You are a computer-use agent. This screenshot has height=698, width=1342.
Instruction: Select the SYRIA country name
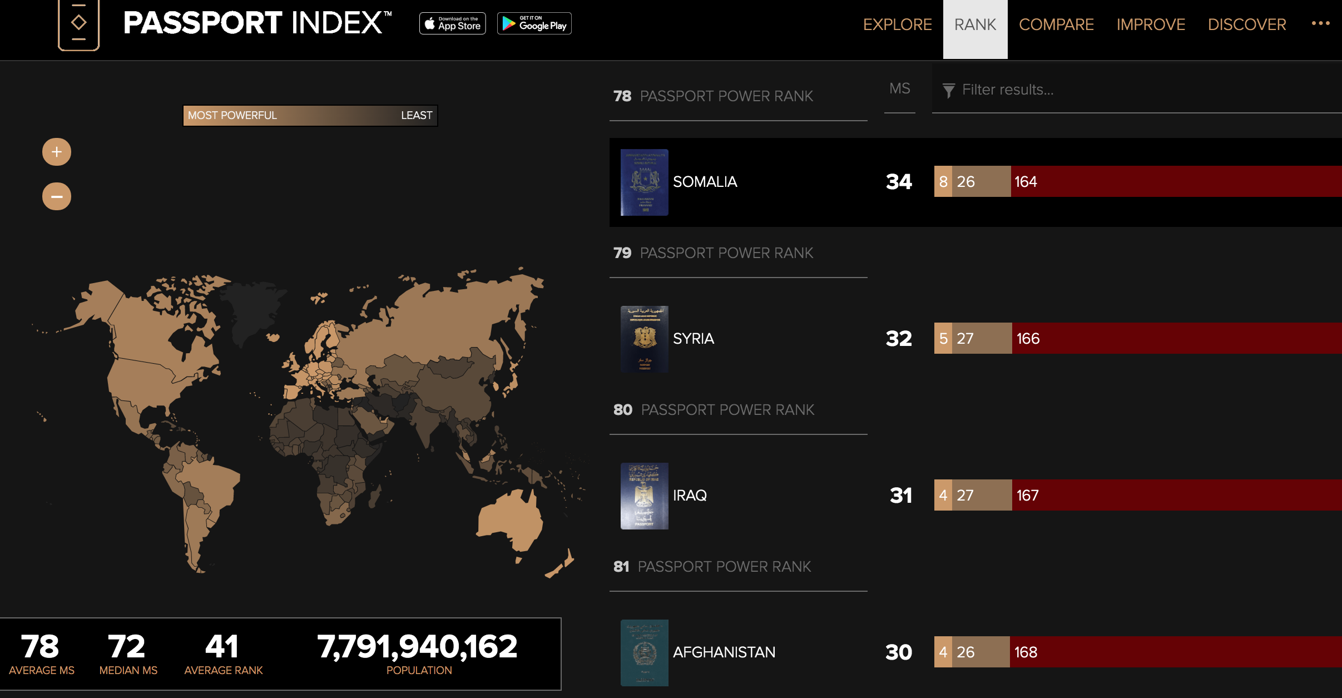(693, 339)
